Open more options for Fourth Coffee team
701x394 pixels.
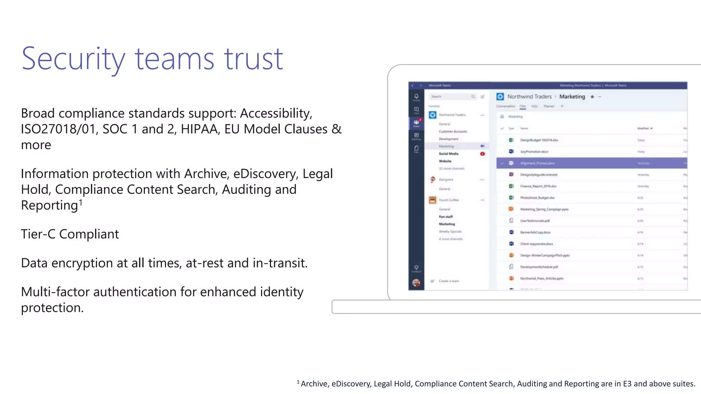(482, 200)
